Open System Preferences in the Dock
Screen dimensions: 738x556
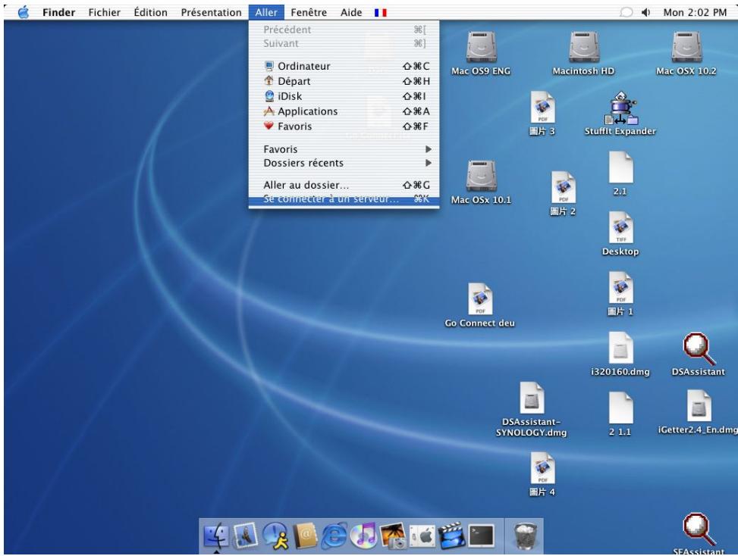click(x=422, y=536)
